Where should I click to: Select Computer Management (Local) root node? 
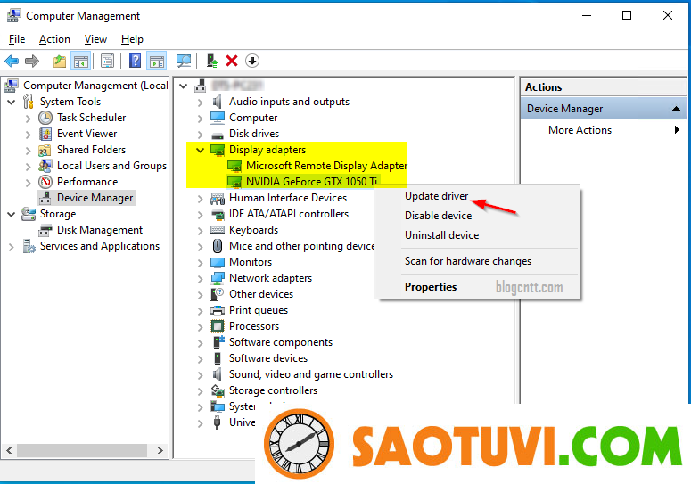tap(95, 86)
